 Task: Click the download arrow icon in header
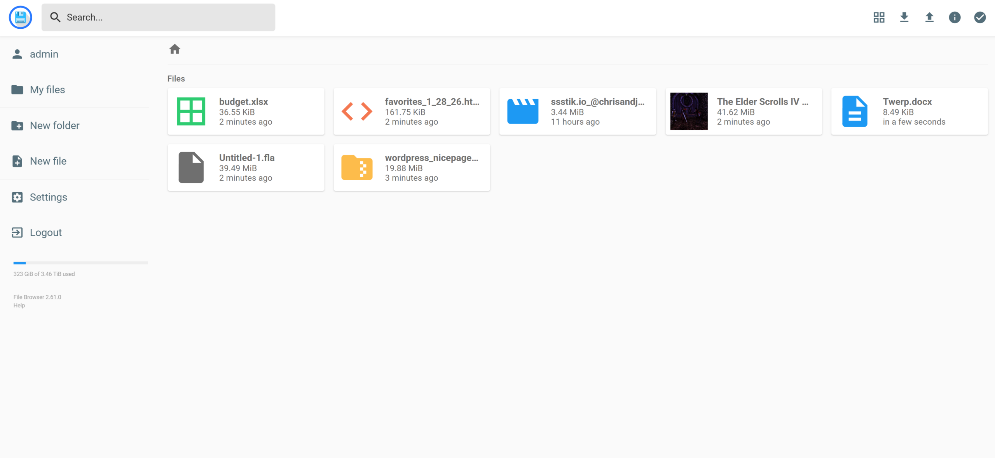coord(904,17)
